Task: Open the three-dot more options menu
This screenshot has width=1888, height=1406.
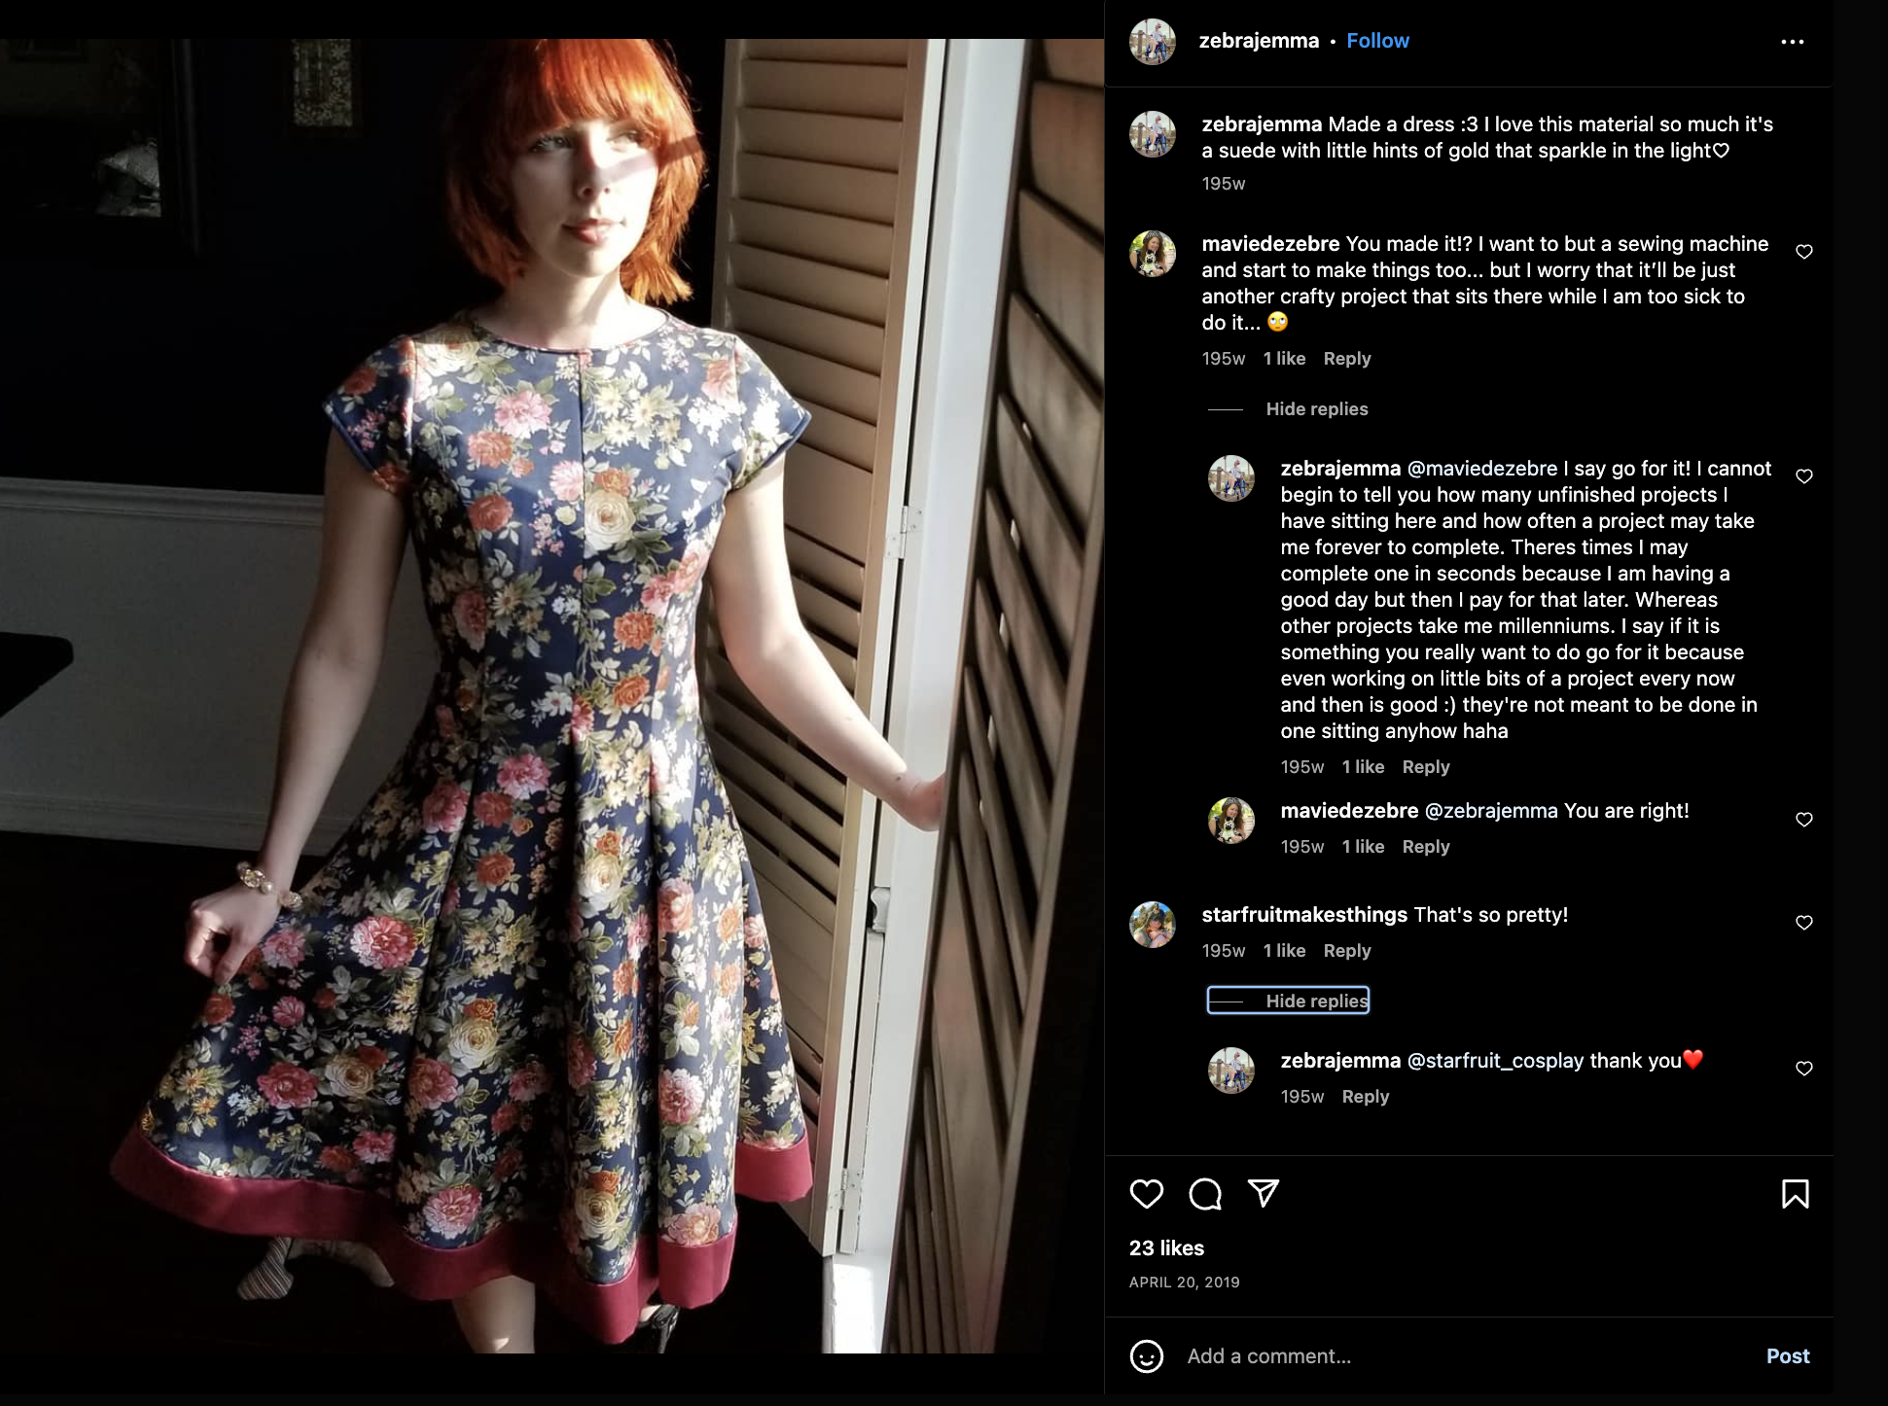Action: coord(1792,42)
